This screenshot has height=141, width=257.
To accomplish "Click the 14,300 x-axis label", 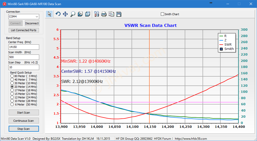I will (203, 127).
